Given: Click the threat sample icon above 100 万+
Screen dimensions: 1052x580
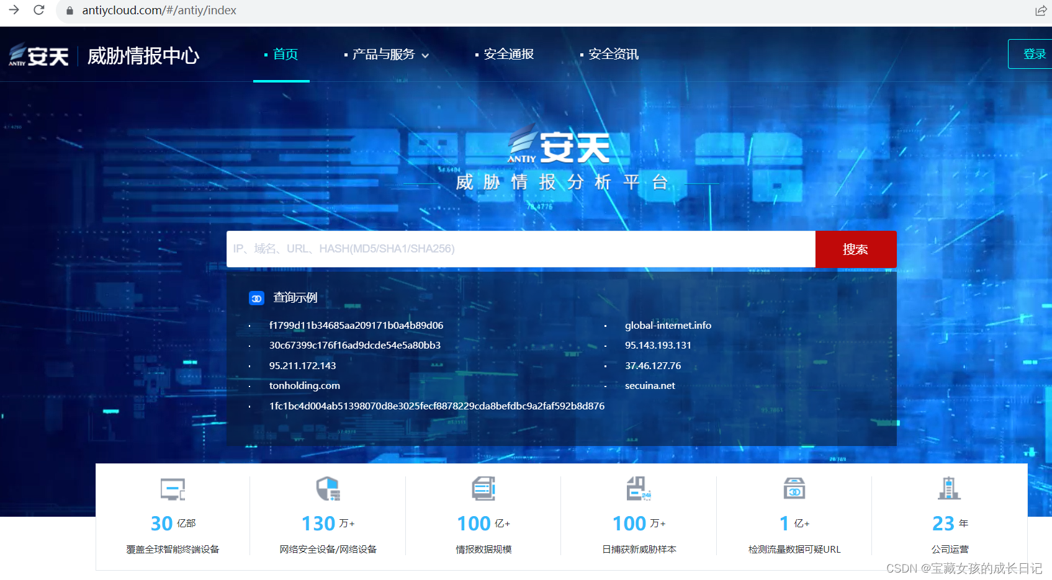Looking at the screenshot, I should coord(638,489).
